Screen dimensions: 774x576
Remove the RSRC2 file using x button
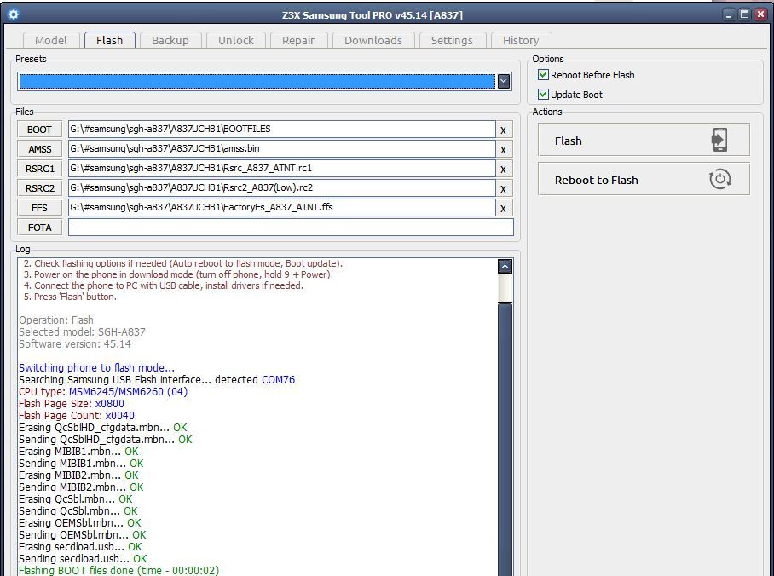point(503,188)
